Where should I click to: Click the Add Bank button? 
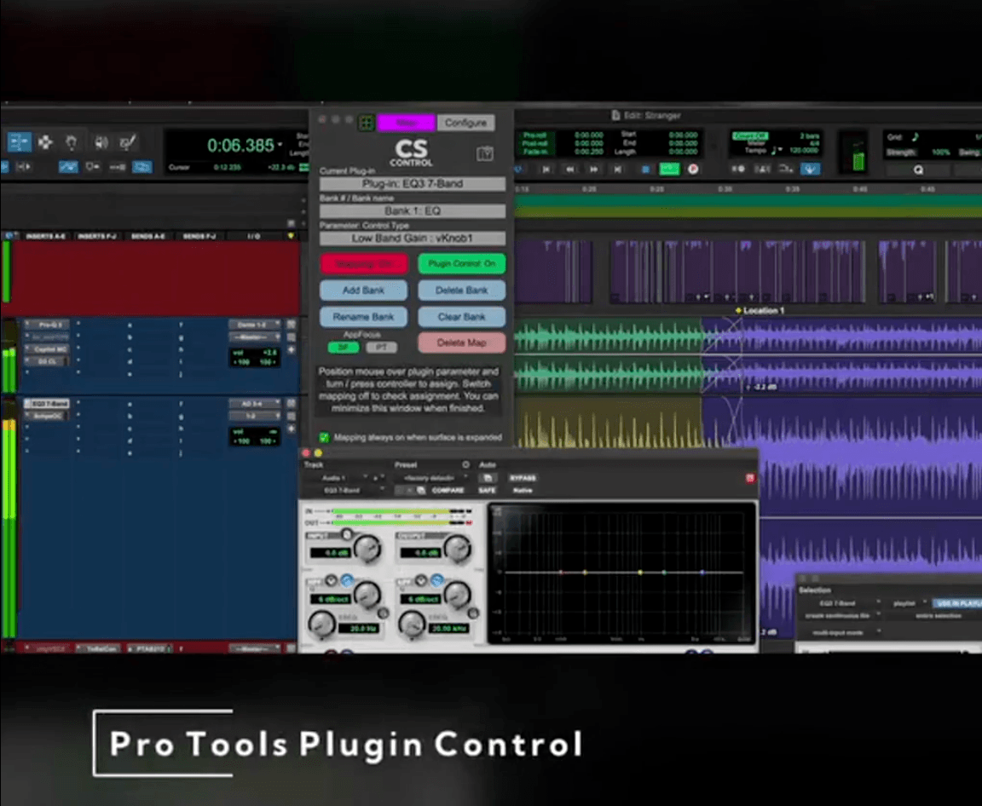pos(364,291)
